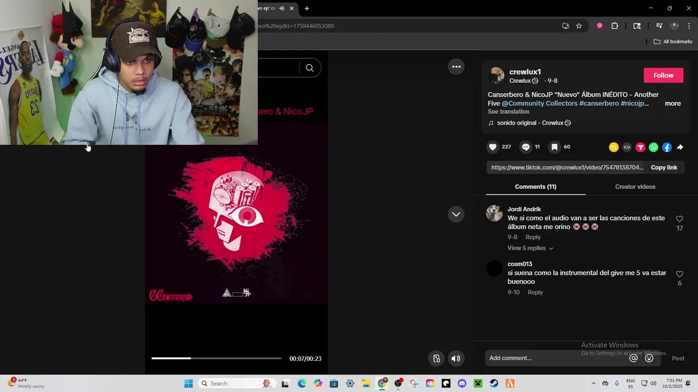Image resolution: width=698 pixels, height=392 pixels.
Task: Seek on the video progress bar
Action: pyautogui.click(x=216, y=358)
